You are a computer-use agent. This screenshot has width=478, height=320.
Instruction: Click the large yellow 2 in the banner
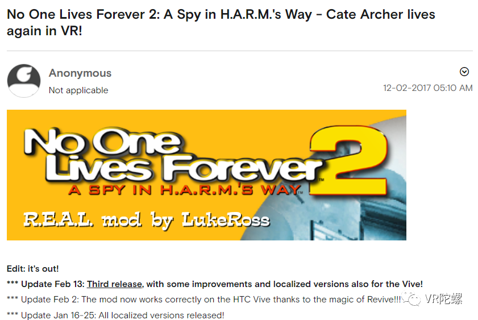(349, 161)
